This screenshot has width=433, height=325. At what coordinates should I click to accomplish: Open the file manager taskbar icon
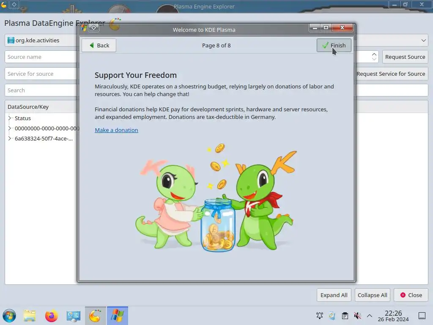[30, 316]
